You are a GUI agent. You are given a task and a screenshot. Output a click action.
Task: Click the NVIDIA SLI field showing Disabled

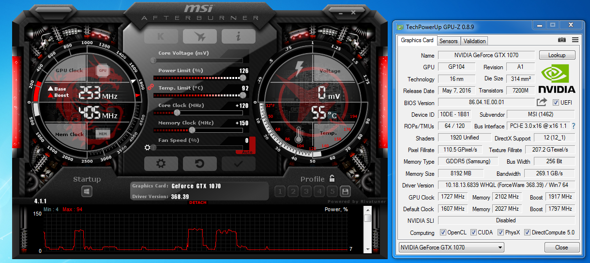tap(507, 220)
